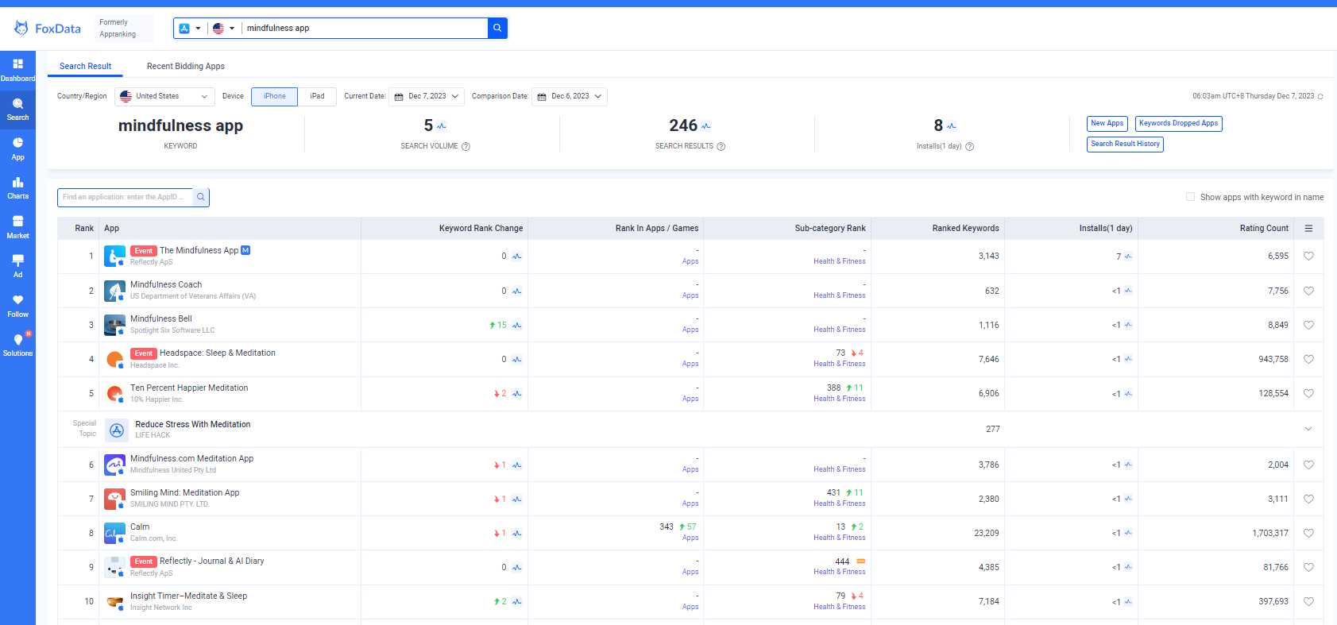This screenshot has height=625, width=1337.
Task: Click the FoxData logo
Action: click(x=48, y=29)
